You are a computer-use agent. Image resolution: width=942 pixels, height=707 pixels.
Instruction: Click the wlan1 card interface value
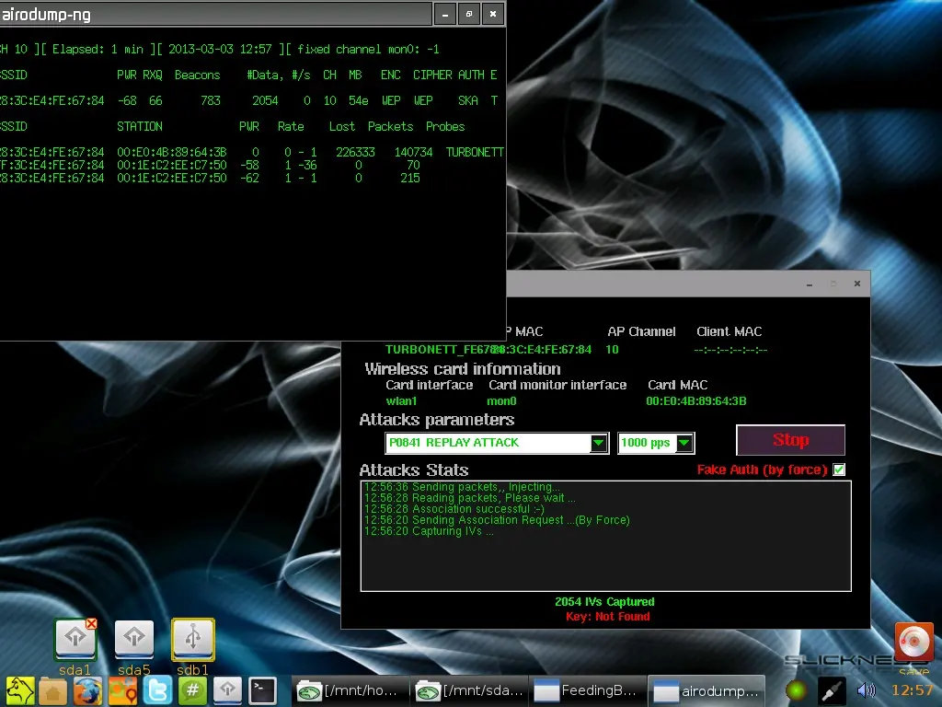[x=401, y=401]
